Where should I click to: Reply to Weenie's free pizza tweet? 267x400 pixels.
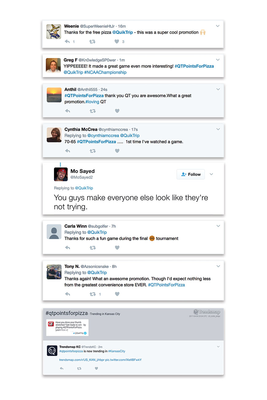tap(67, 41)
